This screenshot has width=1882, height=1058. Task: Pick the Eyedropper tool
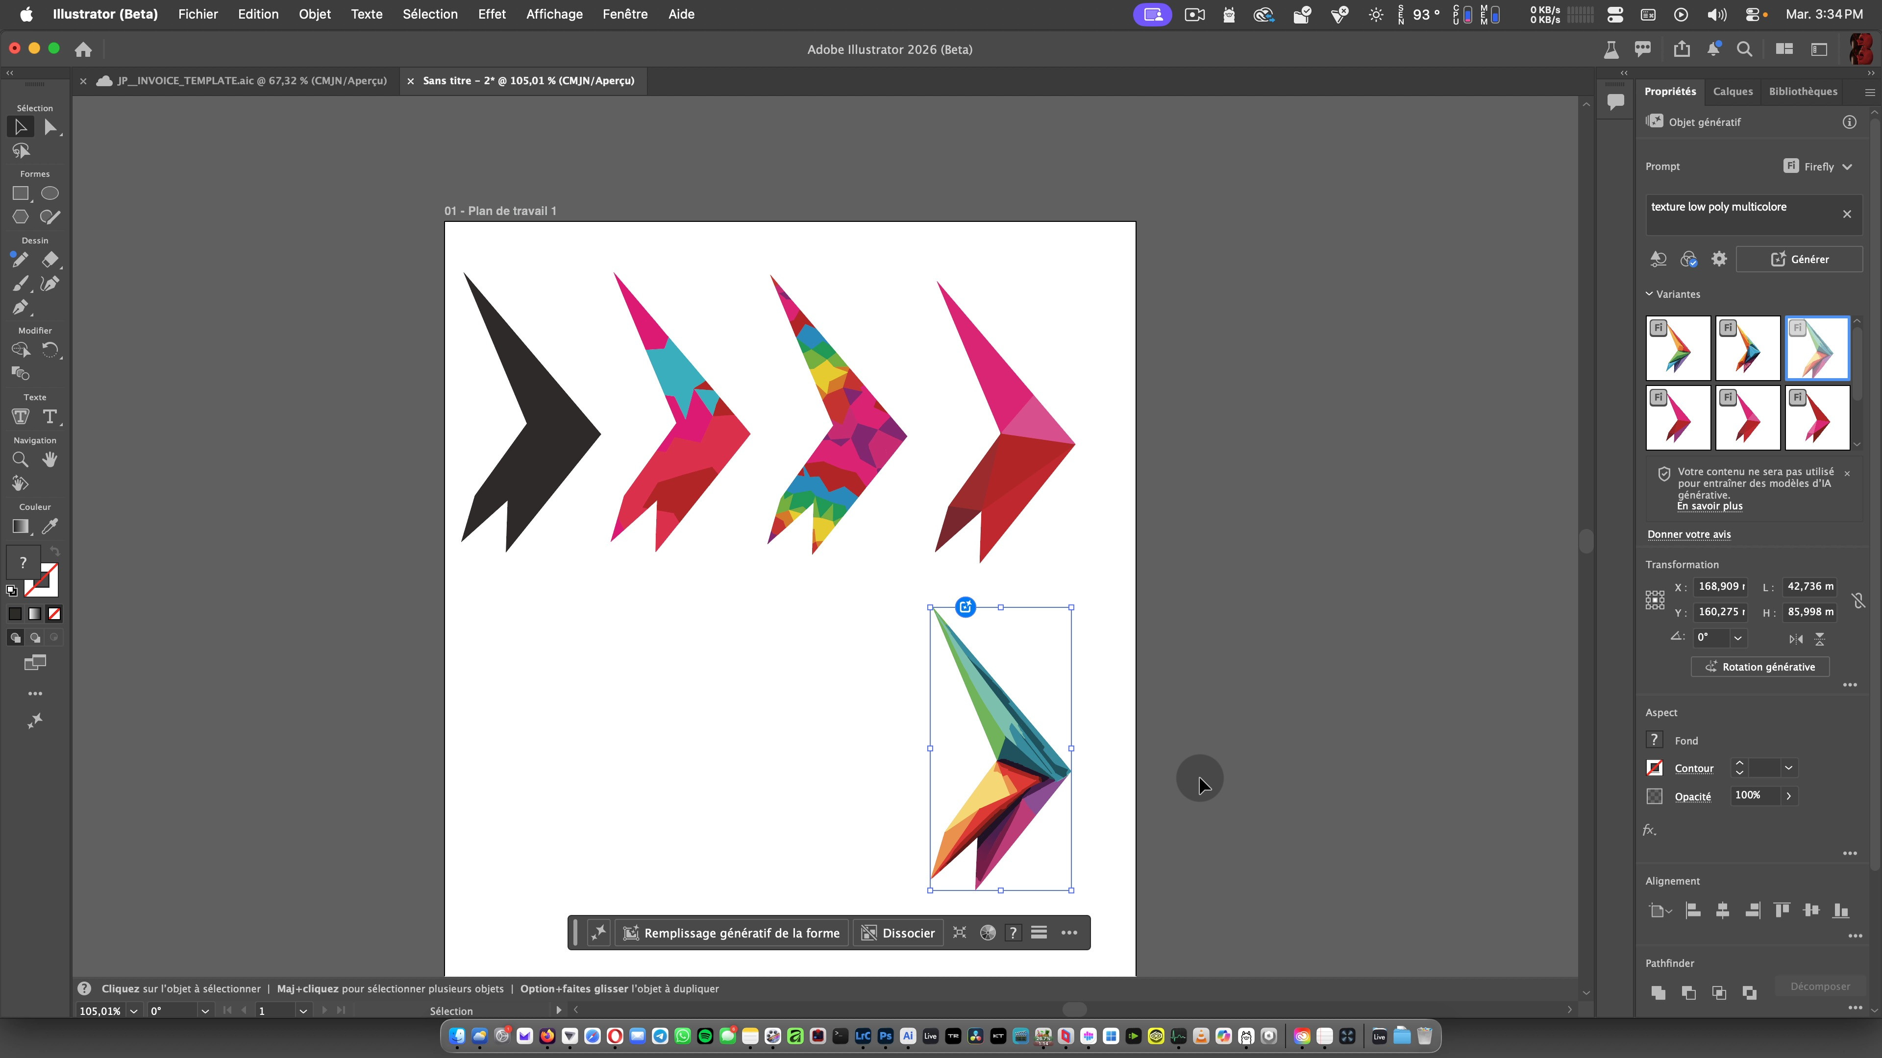coord(50,527)
